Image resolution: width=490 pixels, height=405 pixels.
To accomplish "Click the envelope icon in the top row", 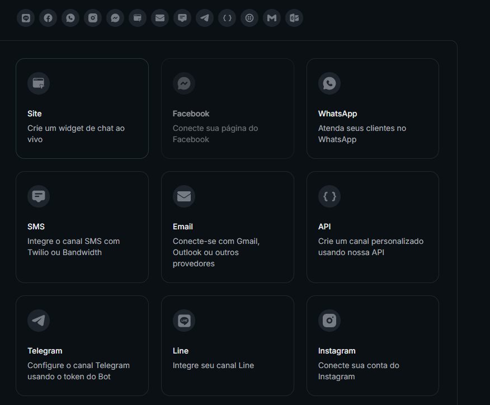I will click(x=160, y=18).
